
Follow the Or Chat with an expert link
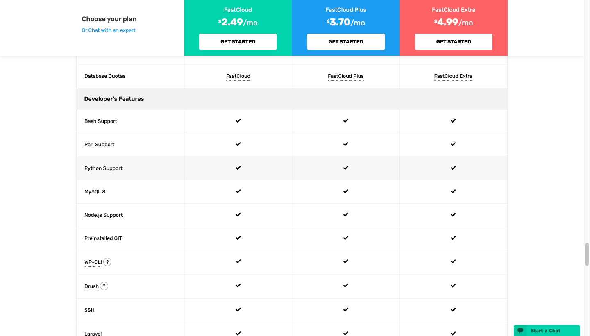coord(109,30)
